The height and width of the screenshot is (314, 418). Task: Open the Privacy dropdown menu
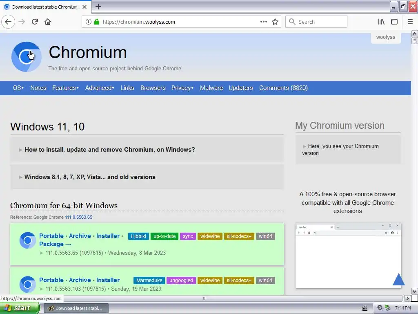coord(182,88)
